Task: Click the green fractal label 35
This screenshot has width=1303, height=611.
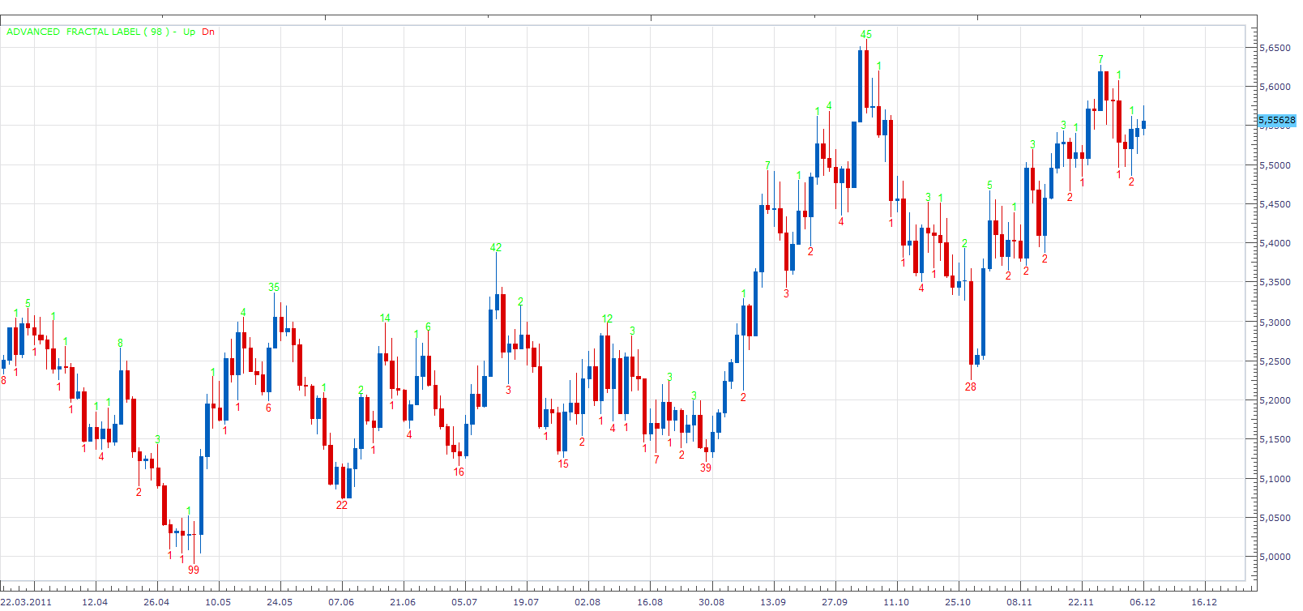Action: (274, 287)
